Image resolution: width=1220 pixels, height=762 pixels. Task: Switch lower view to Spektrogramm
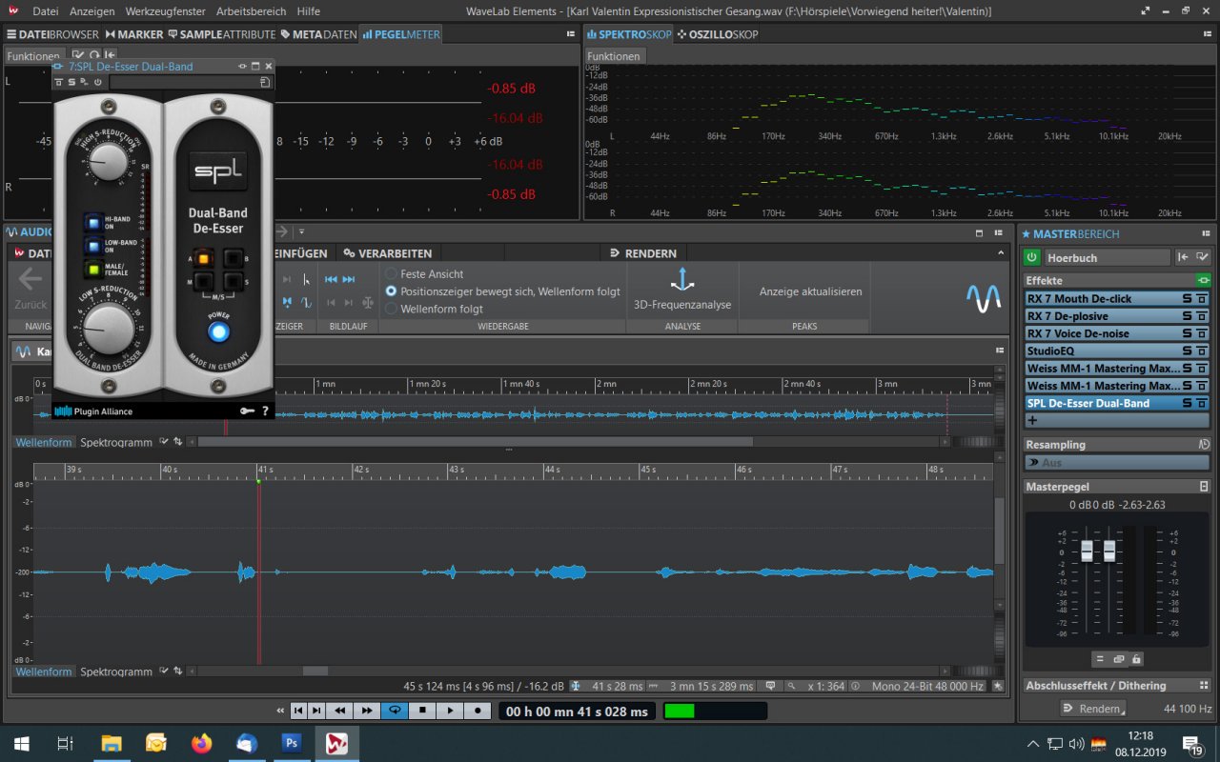click(116, 672)
